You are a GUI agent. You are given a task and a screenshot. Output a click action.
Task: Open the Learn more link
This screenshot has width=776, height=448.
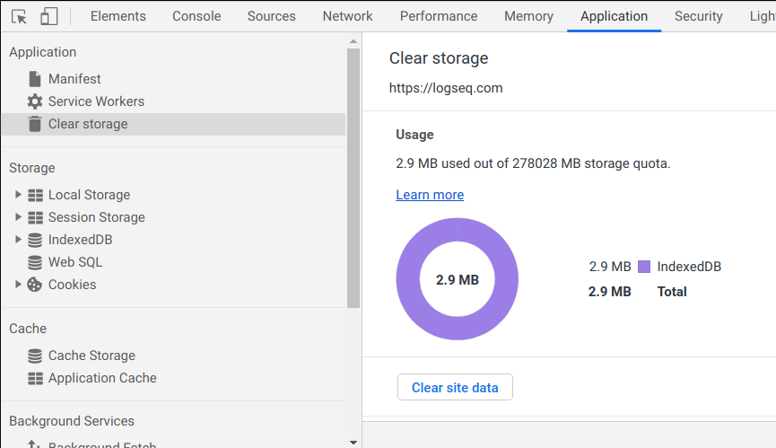(430, 195)
